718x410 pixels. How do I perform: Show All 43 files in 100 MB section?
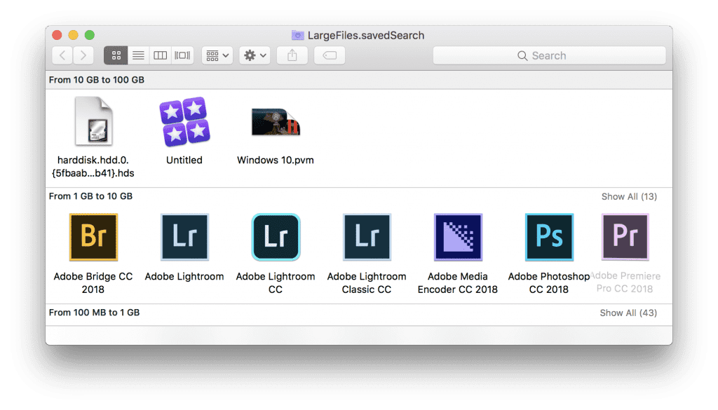click(x=629, y=313)
